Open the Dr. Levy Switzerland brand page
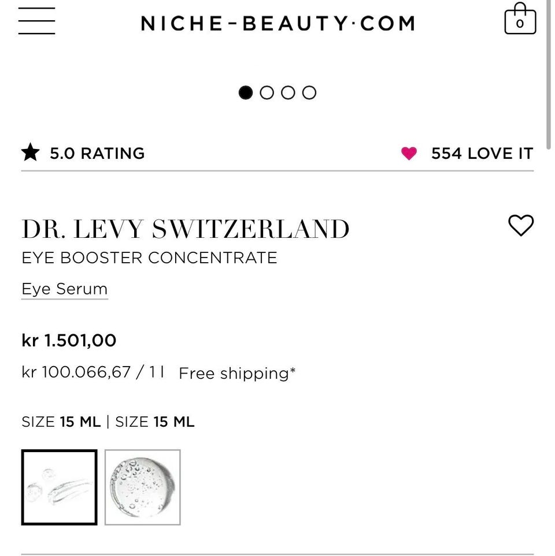The width and height of the screenshot is (555, 556). [x=185, y=229]
